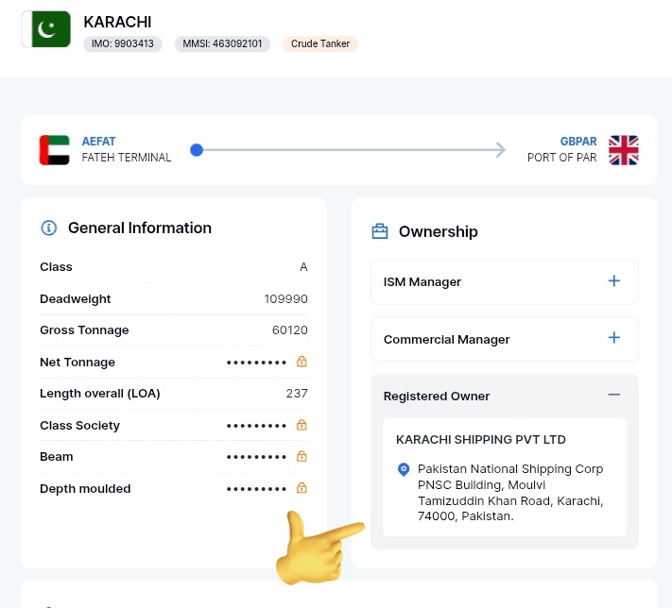This screenshot has width=672, height=608.
Task: Click the blue route progress dot
Action: coord(197,150)
